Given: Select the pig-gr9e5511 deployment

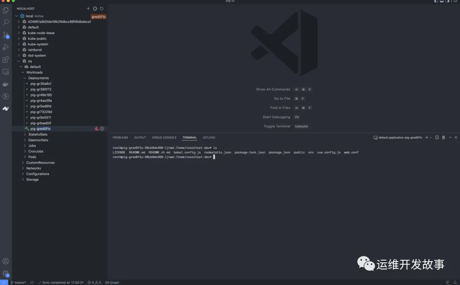Looking at the screenshot, I should (x=41, y=118).
